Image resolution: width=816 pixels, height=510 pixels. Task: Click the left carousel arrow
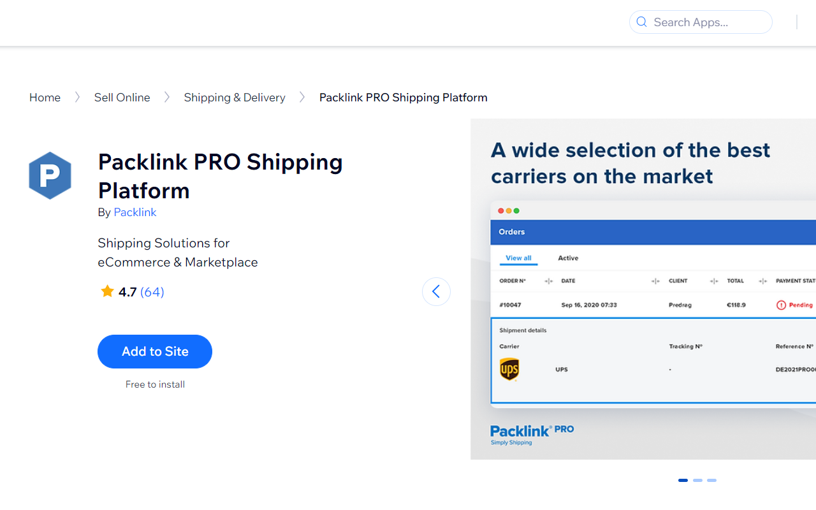point(436,291)
